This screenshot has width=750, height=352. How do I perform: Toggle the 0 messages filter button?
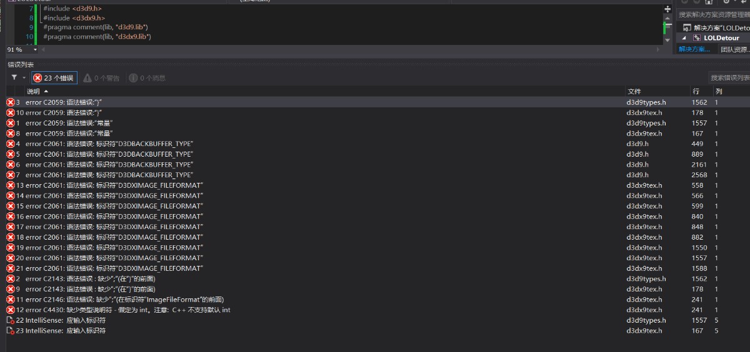tap(147, 78)
